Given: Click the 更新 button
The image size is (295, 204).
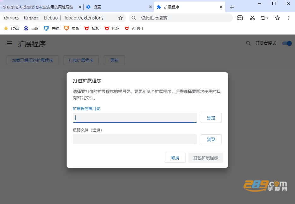Looking at the screenshot, I should 115,60.
